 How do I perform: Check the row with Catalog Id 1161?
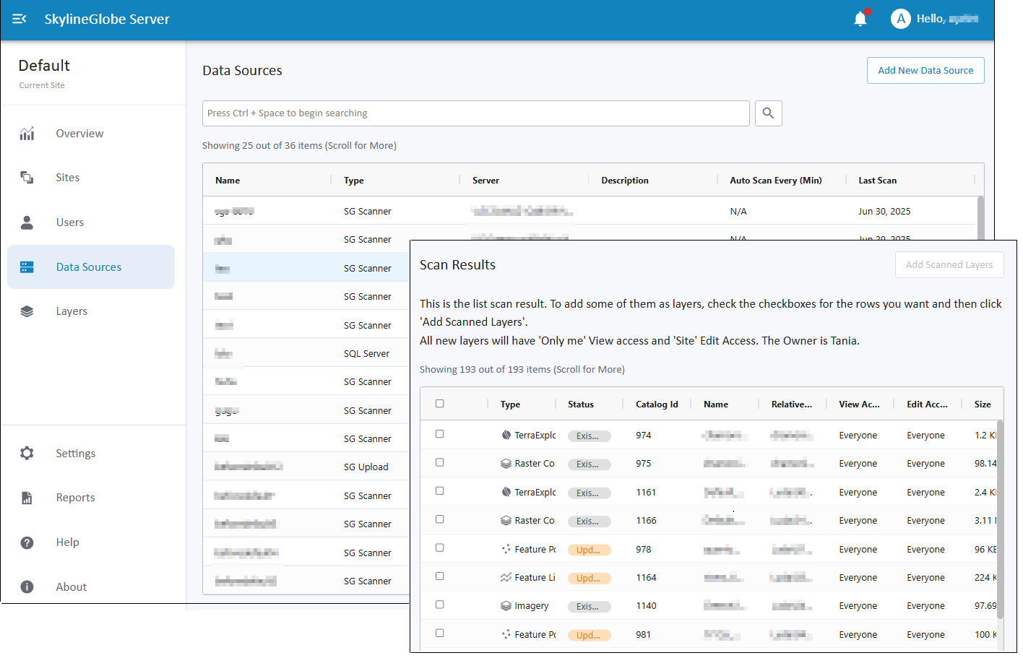440,491
